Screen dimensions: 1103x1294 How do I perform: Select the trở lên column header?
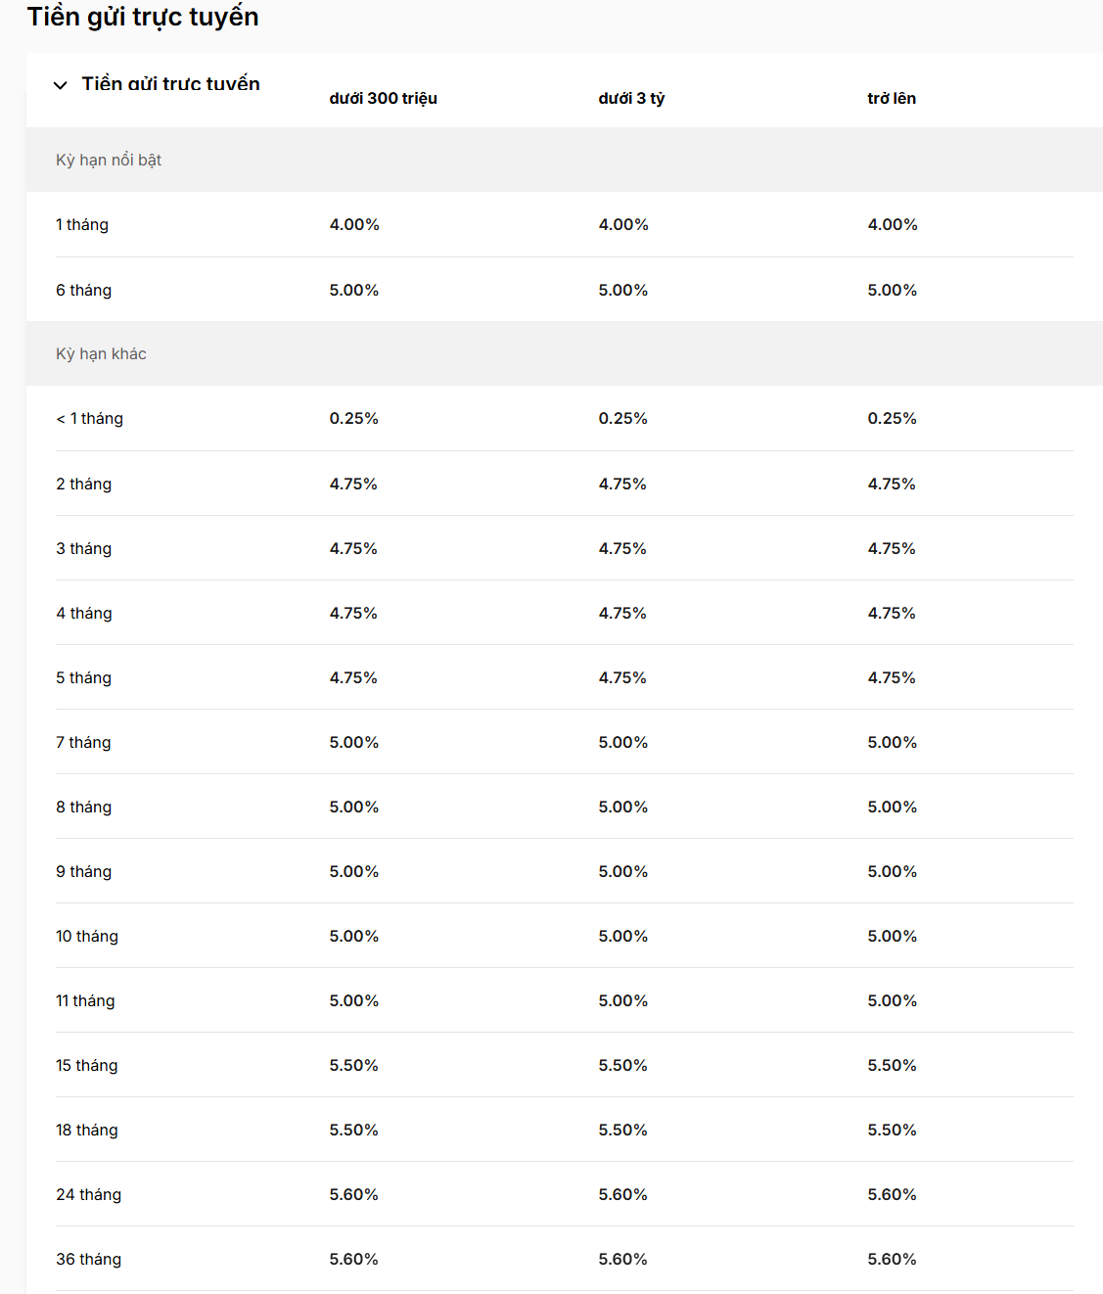coord(891,98)
